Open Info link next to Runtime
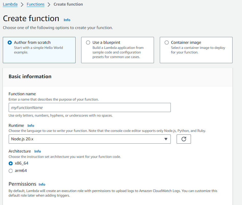Image resolution: width=242 pixels, height=205 pixels. pos(31,126)
